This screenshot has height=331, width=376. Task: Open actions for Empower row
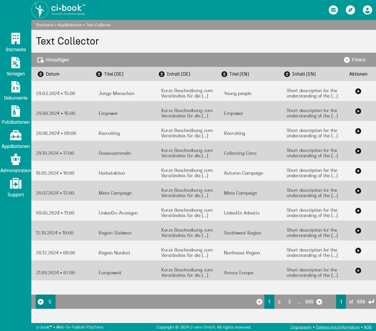[358, 111]
